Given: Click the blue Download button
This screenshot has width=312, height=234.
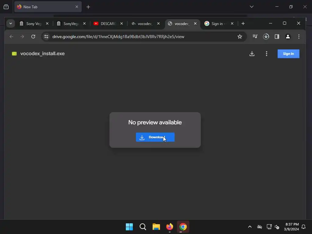Looking at the screenshot, I should click(x=155, y=137).
